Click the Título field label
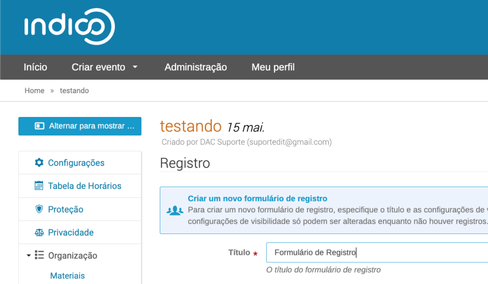The width and height of the screenshot is (488, 284). 239,252
